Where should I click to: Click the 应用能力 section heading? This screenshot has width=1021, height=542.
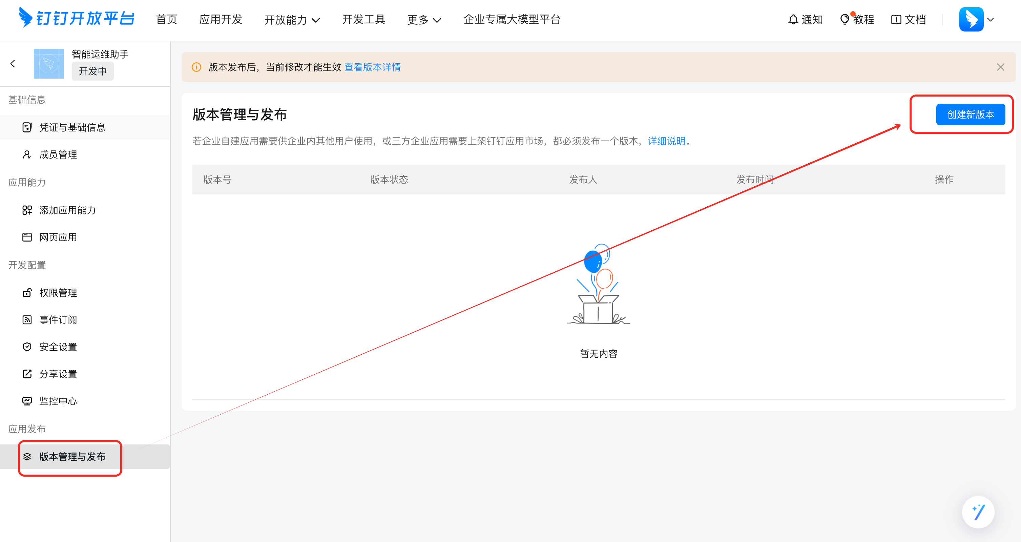point(27,182)
